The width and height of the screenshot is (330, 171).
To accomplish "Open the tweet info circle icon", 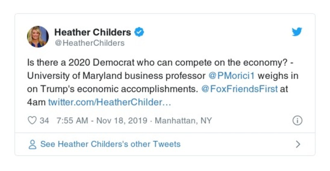I will pyautogui.click(x=297, y=121).
